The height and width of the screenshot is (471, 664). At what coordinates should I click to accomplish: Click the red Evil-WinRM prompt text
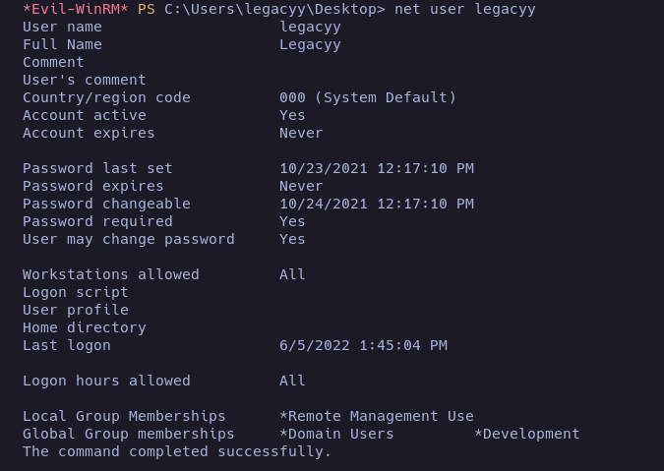[x=75, y=9]
